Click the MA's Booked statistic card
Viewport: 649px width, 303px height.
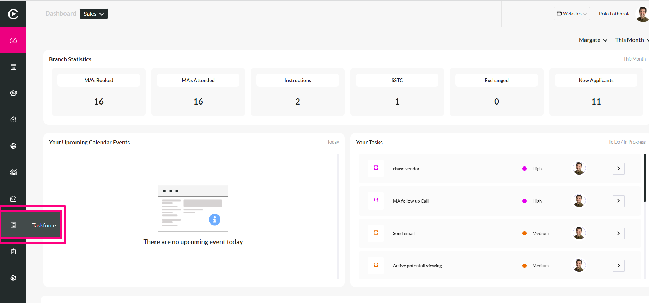(99, 92)
